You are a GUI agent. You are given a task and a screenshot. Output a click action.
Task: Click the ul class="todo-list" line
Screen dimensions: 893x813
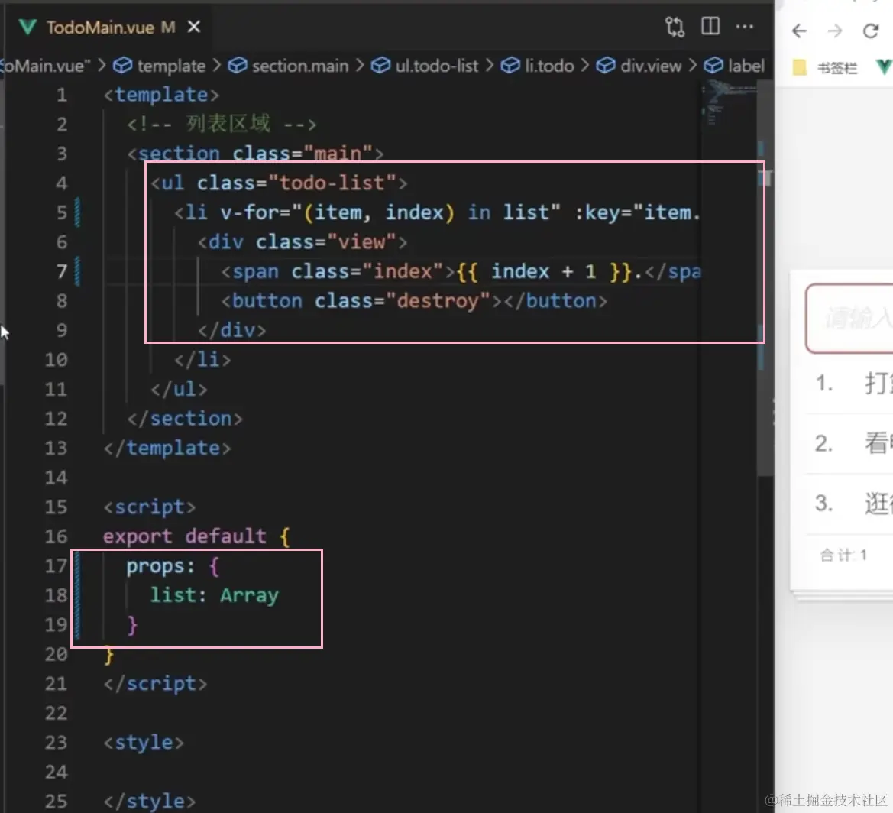[x=279, y=183]
